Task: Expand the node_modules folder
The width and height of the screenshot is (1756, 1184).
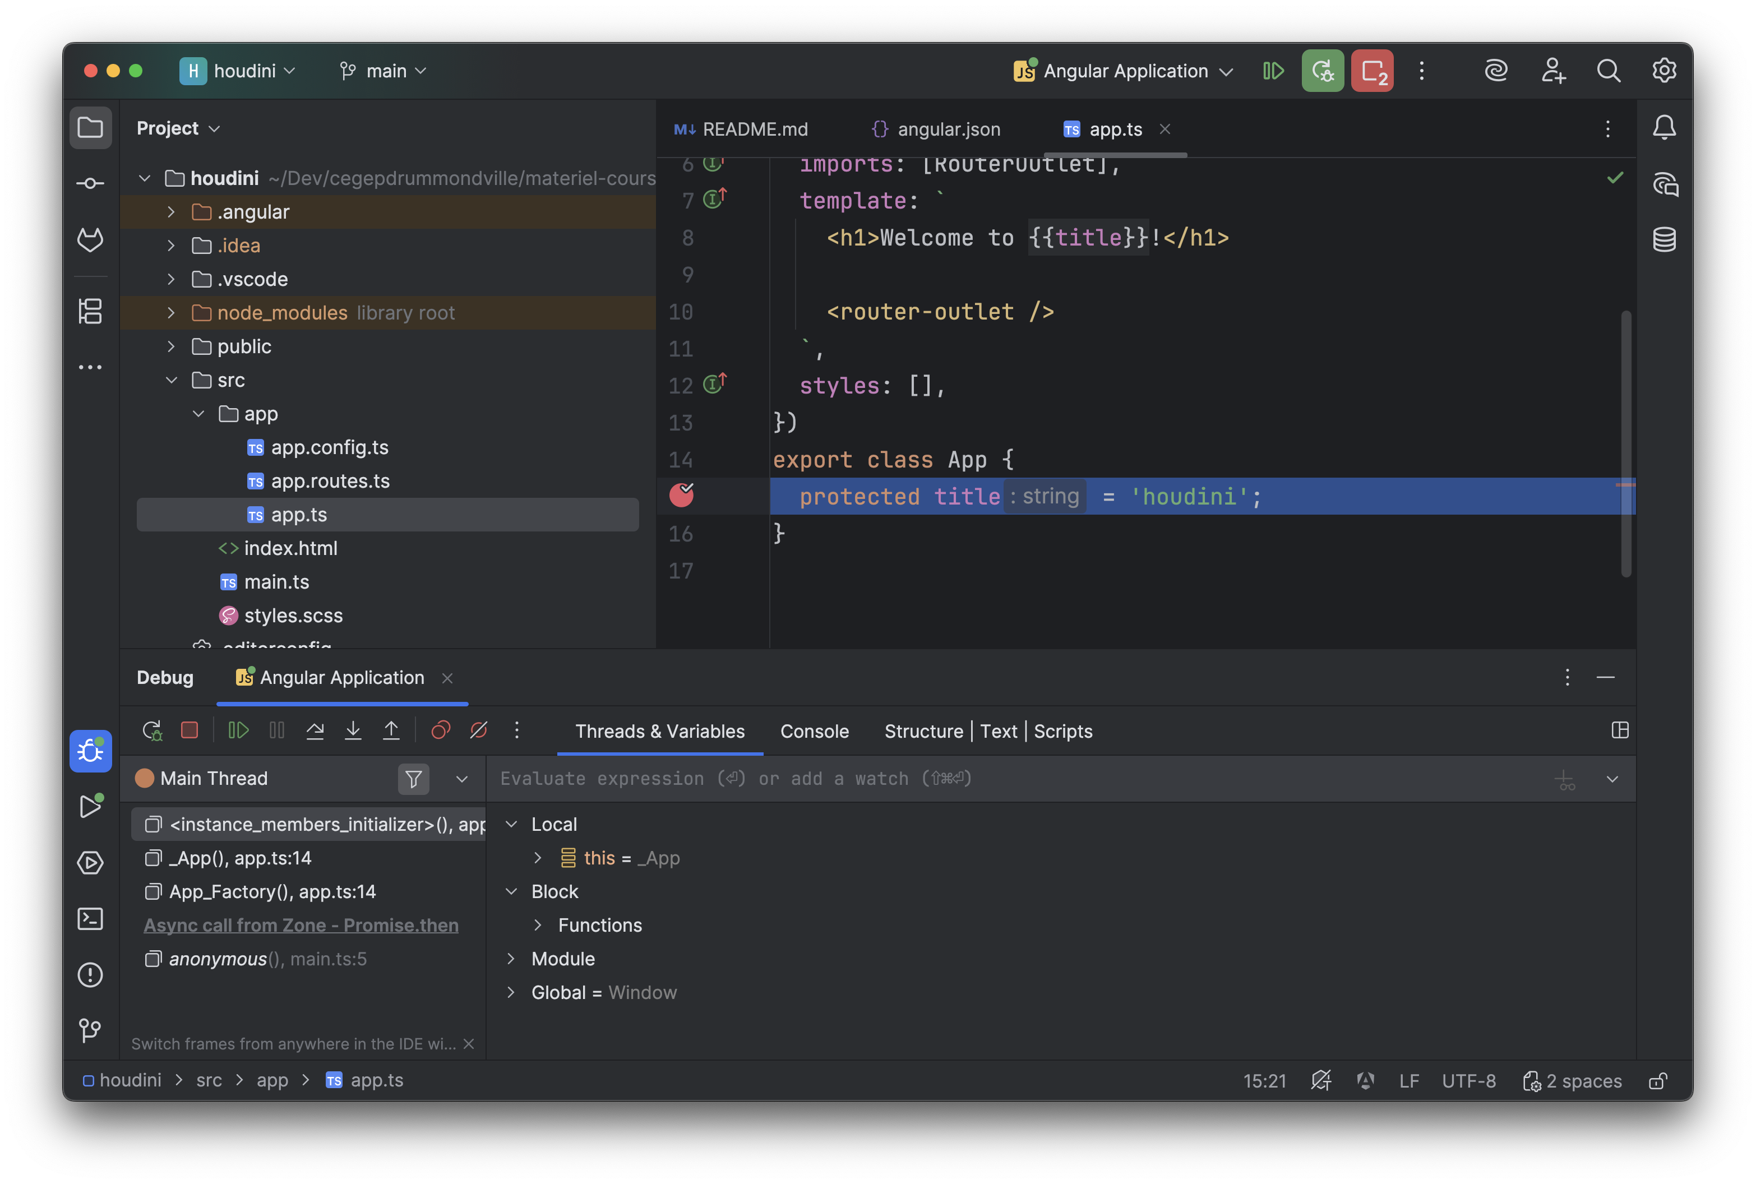Action: click(x=172, y=313)
